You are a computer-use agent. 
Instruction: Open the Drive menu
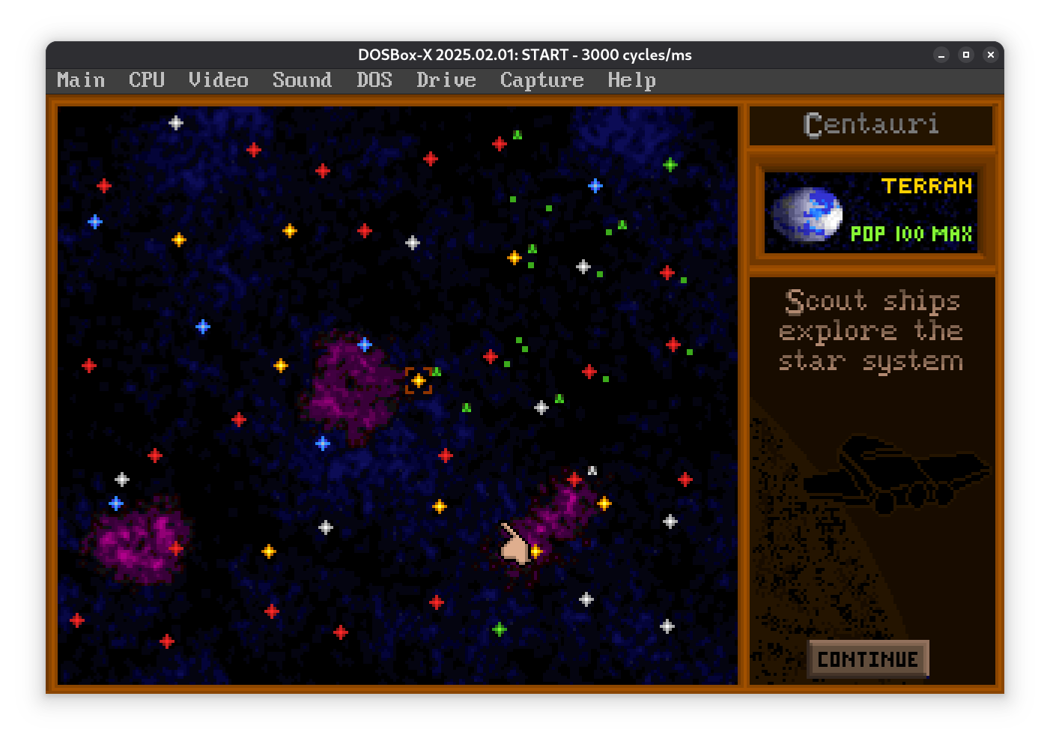coord(446,80)
